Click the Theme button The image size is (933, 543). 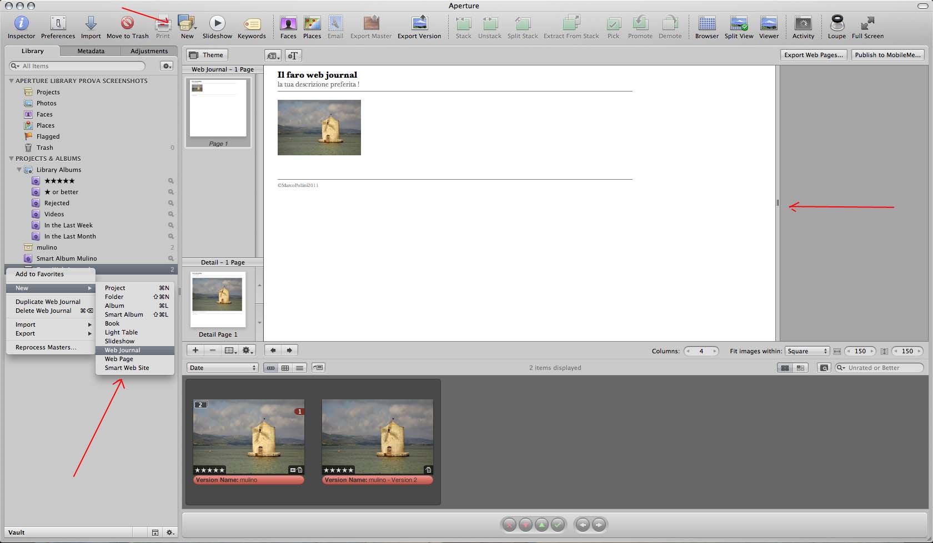pos(207,55)
